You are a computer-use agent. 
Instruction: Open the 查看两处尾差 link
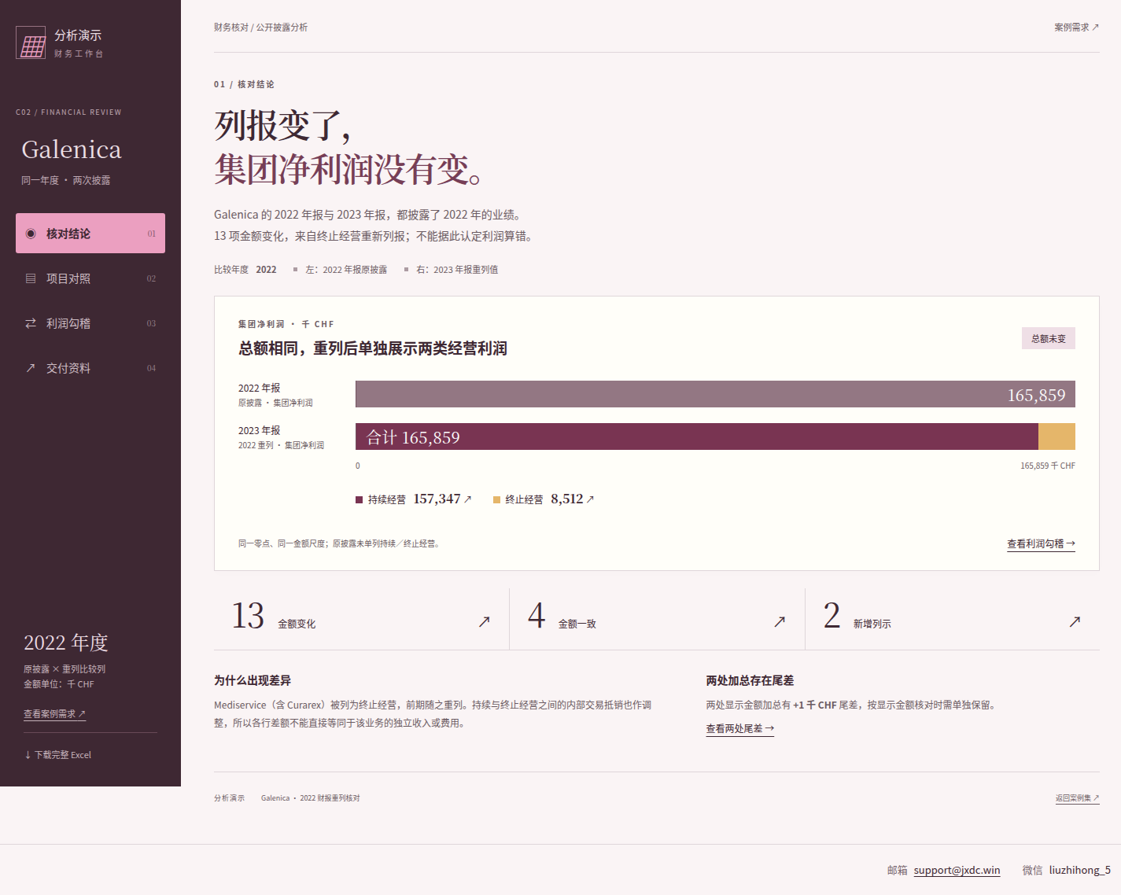click(x=739, y=729)
